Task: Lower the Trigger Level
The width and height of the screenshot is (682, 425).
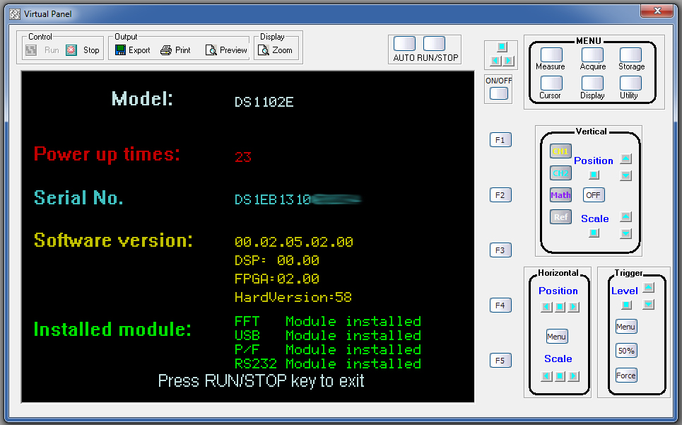Action: tap(649, 304)
